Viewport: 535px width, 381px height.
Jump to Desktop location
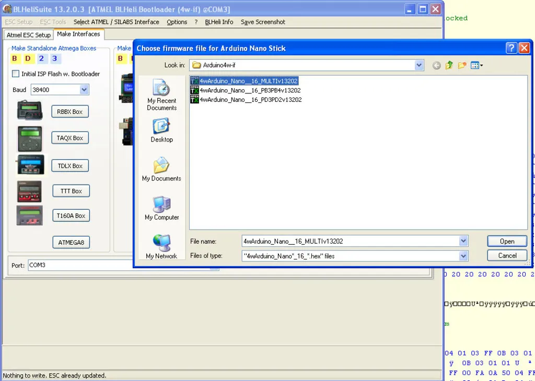click(x=161, y=130)
